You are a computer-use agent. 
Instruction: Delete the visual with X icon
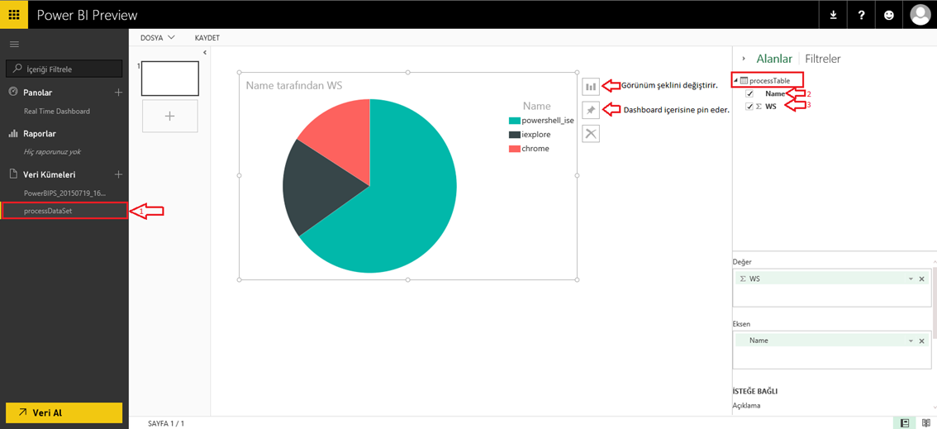[591, 134]
